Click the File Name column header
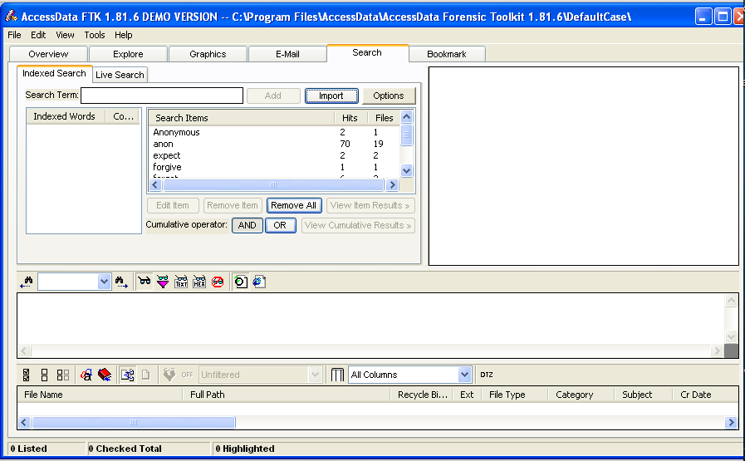The width and height of the screenshot is (745, 461). point(100,395)
